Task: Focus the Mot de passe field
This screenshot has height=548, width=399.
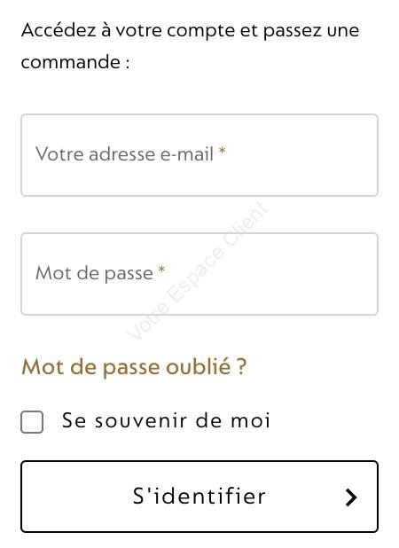Action: (199, 274)
